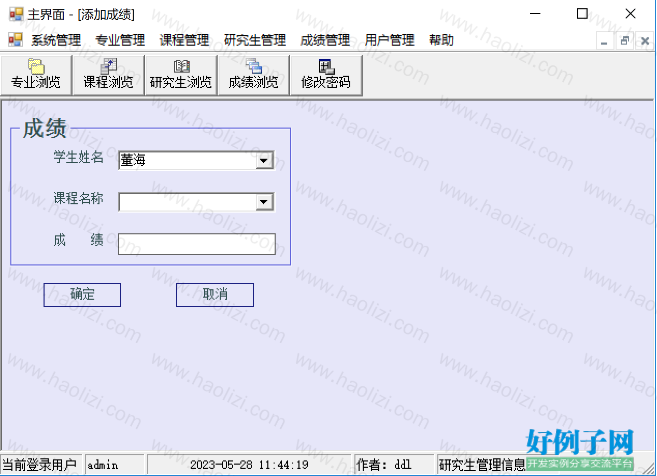The image size is (657, 476).
Task: Click the admin user status bar entry
Action: 115,465
